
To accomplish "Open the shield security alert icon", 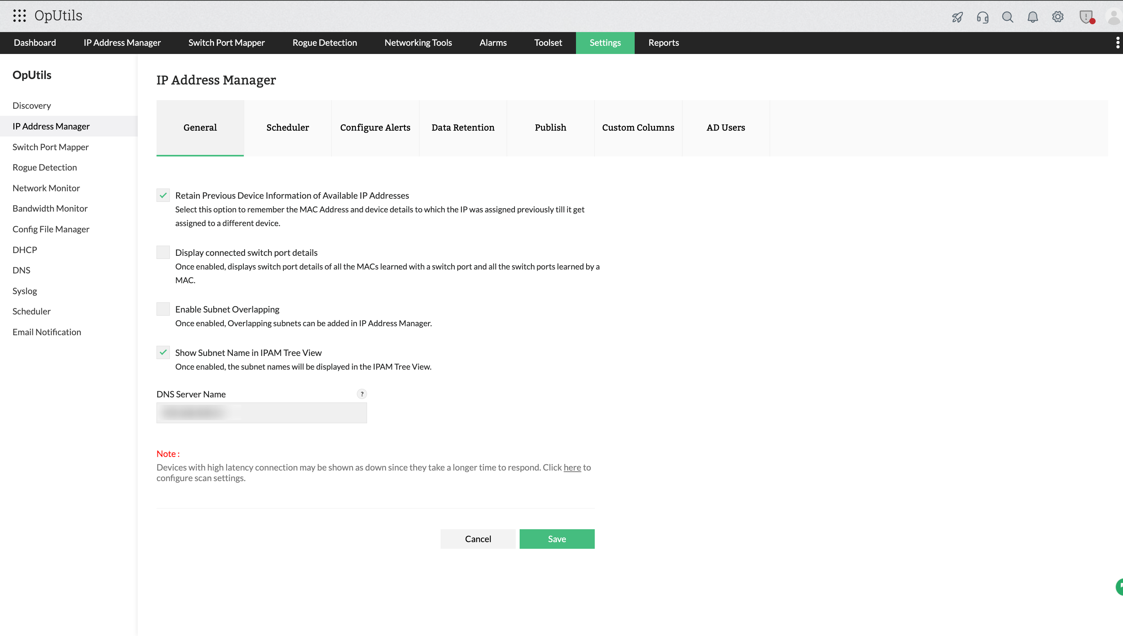I will [x=1085, y=17].
